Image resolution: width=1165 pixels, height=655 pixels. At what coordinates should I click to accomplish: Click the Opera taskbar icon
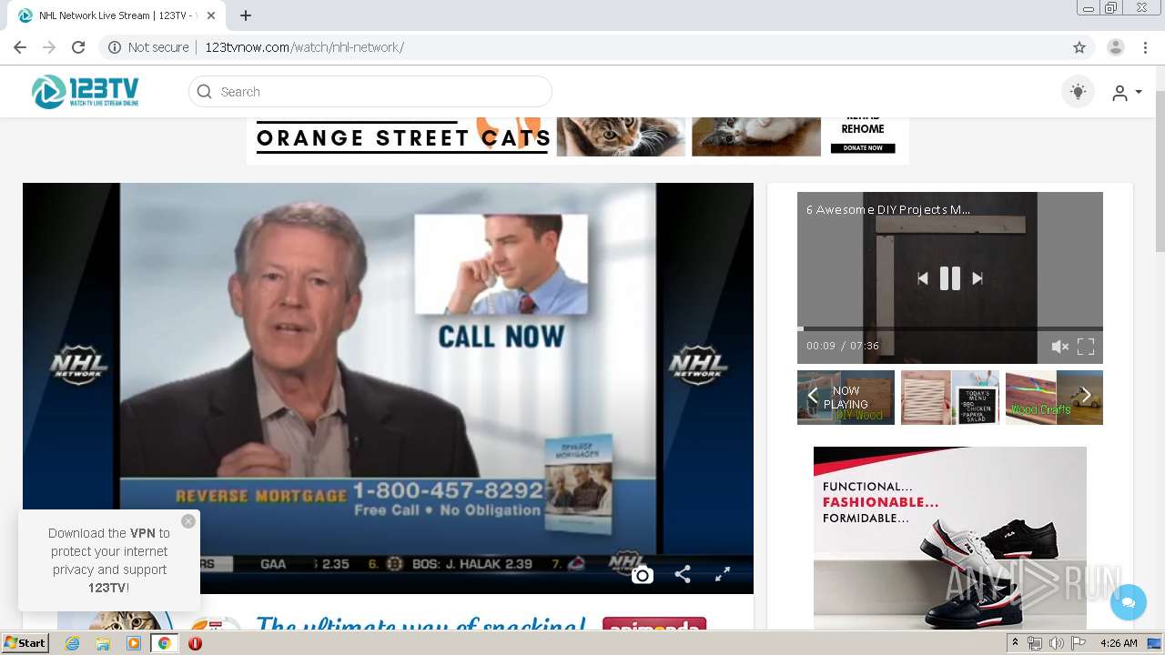(195, 643)
